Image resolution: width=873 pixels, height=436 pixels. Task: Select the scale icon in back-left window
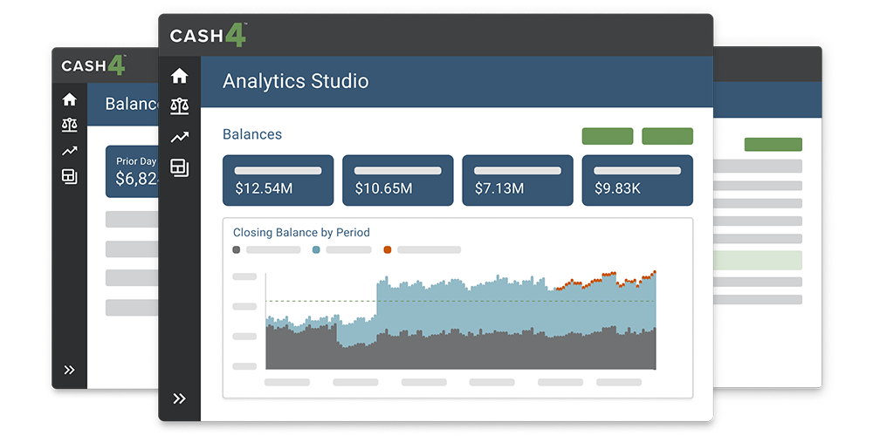click(x=70, y=126)
